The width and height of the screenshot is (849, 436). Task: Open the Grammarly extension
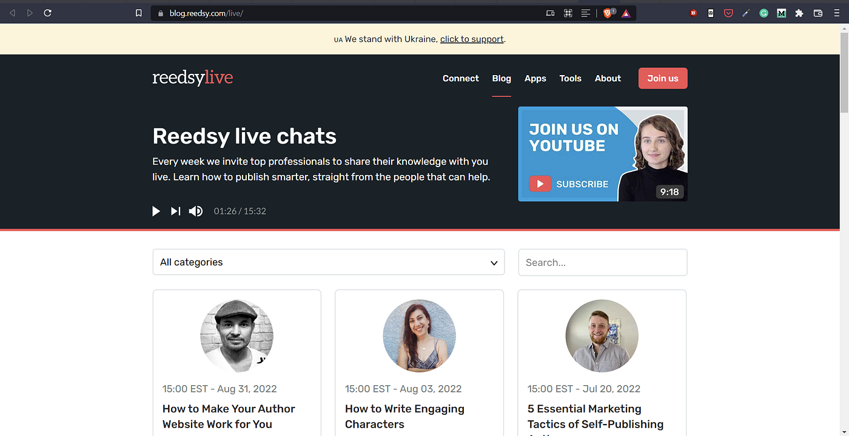(x=763, y=13)
